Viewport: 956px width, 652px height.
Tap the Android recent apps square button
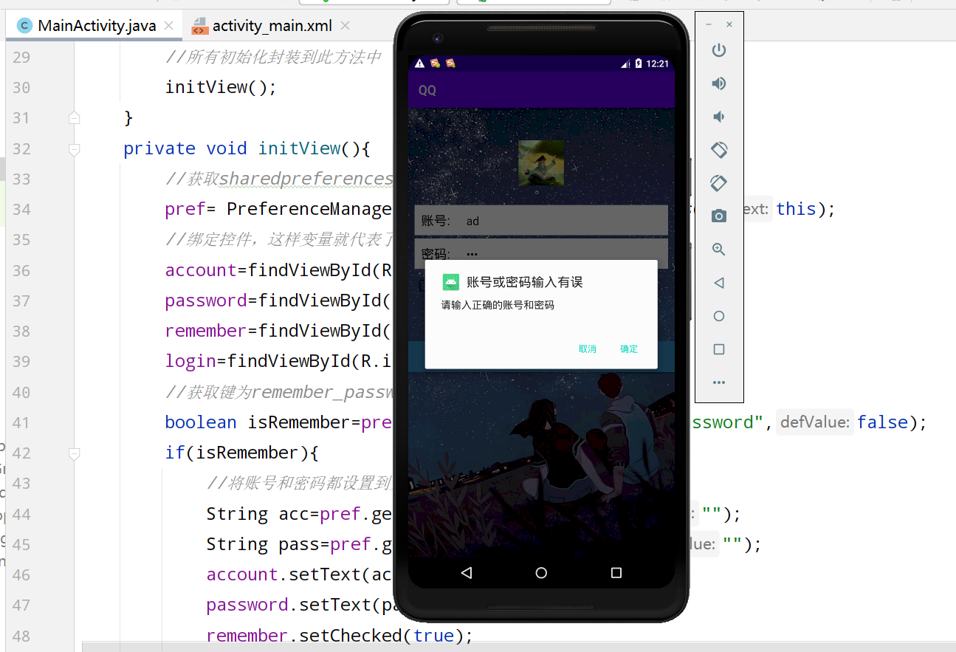coord(616,572)
